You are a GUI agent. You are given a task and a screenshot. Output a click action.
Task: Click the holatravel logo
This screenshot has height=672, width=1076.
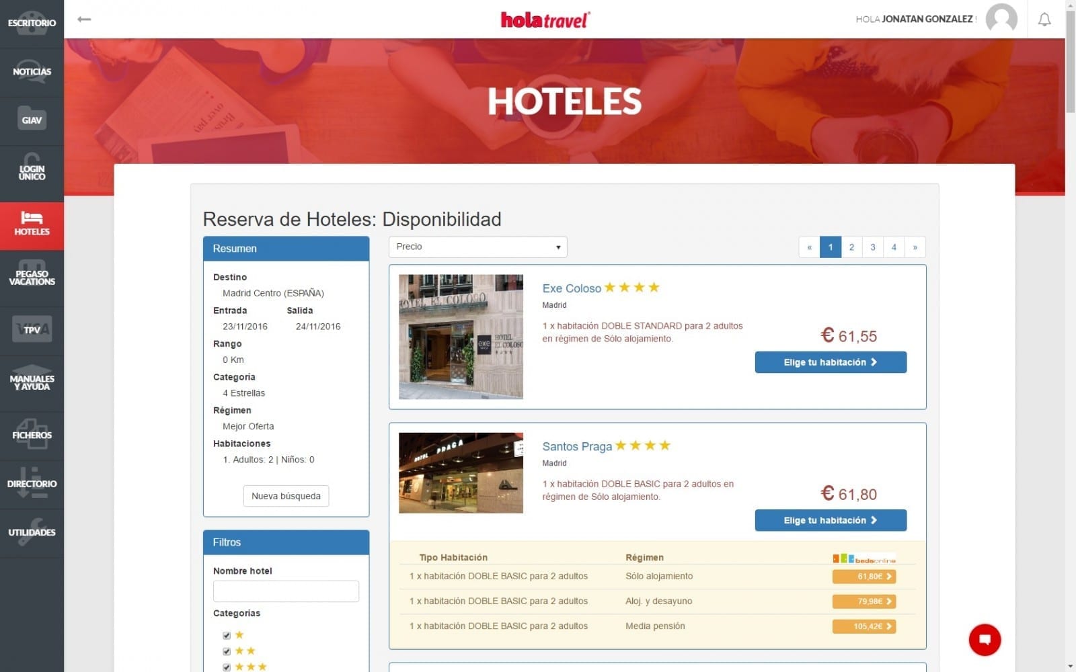click(545, 20)
